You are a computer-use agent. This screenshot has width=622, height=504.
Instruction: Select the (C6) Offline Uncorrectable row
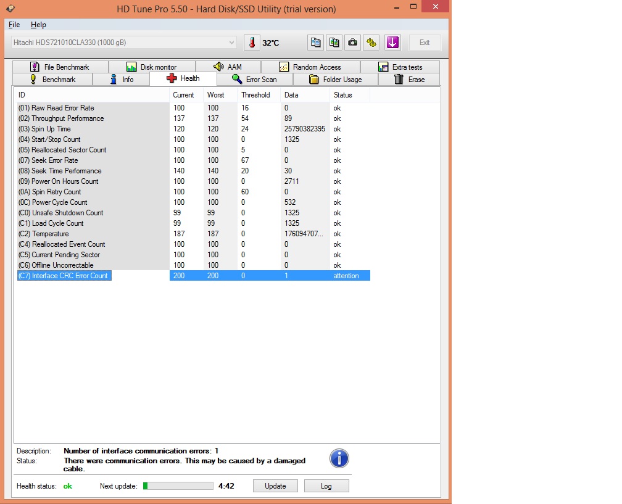pyautogui.click(x=194, y=265)
